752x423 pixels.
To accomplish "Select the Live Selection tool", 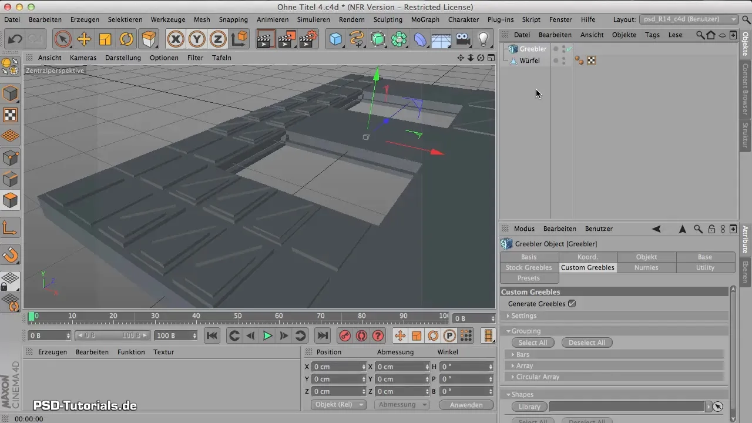I will tap(62, 39).
